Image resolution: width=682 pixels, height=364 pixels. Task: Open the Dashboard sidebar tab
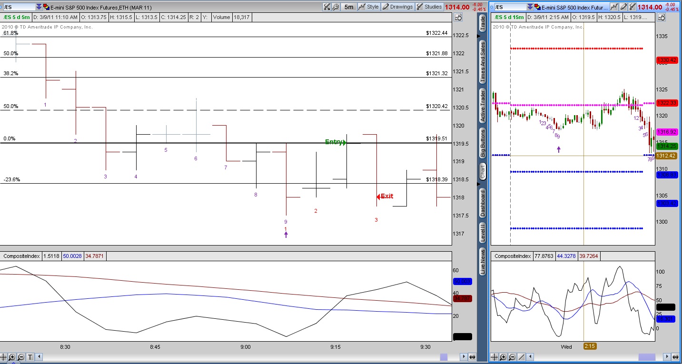pos(482,203)
